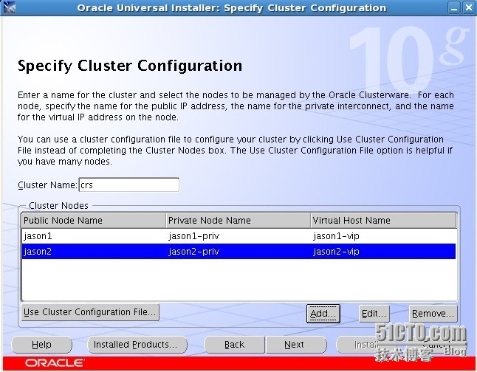477x372 pixels.
Task: Edit the selected cluster node
Action: click(x=374, y=314)
